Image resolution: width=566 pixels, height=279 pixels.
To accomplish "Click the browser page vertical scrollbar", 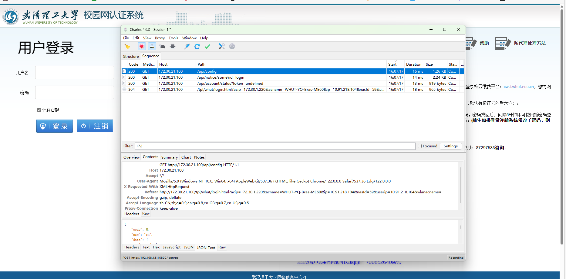I will 562,127.
